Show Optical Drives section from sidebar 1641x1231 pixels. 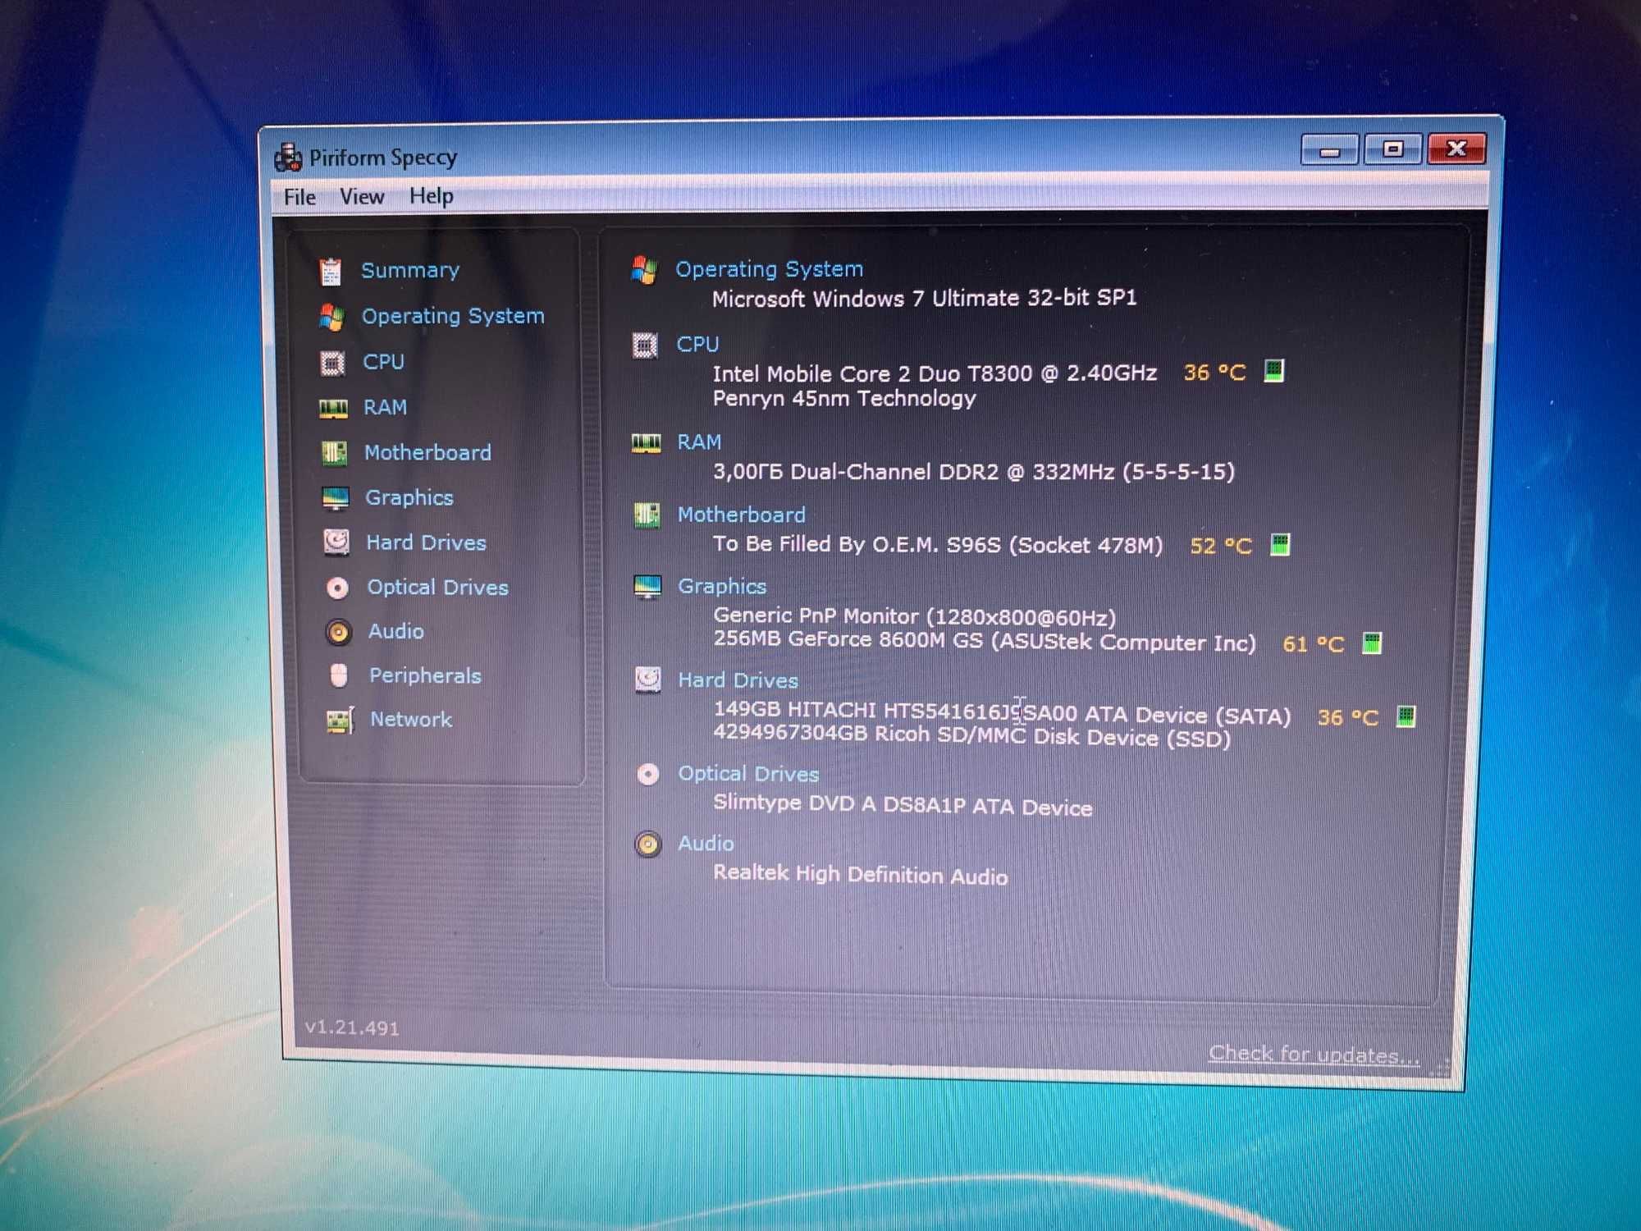point(437,587)
